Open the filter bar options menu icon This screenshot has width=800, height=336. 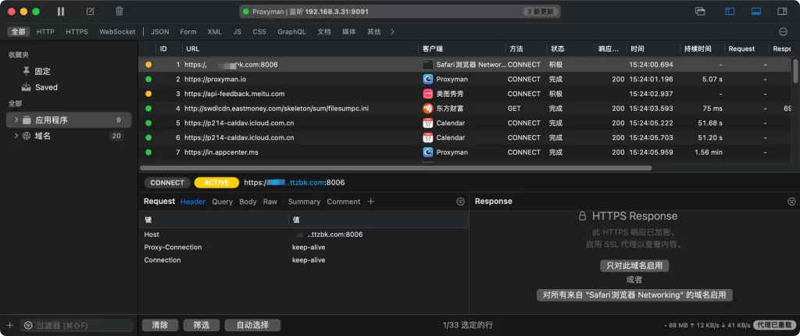coord(783,32)
